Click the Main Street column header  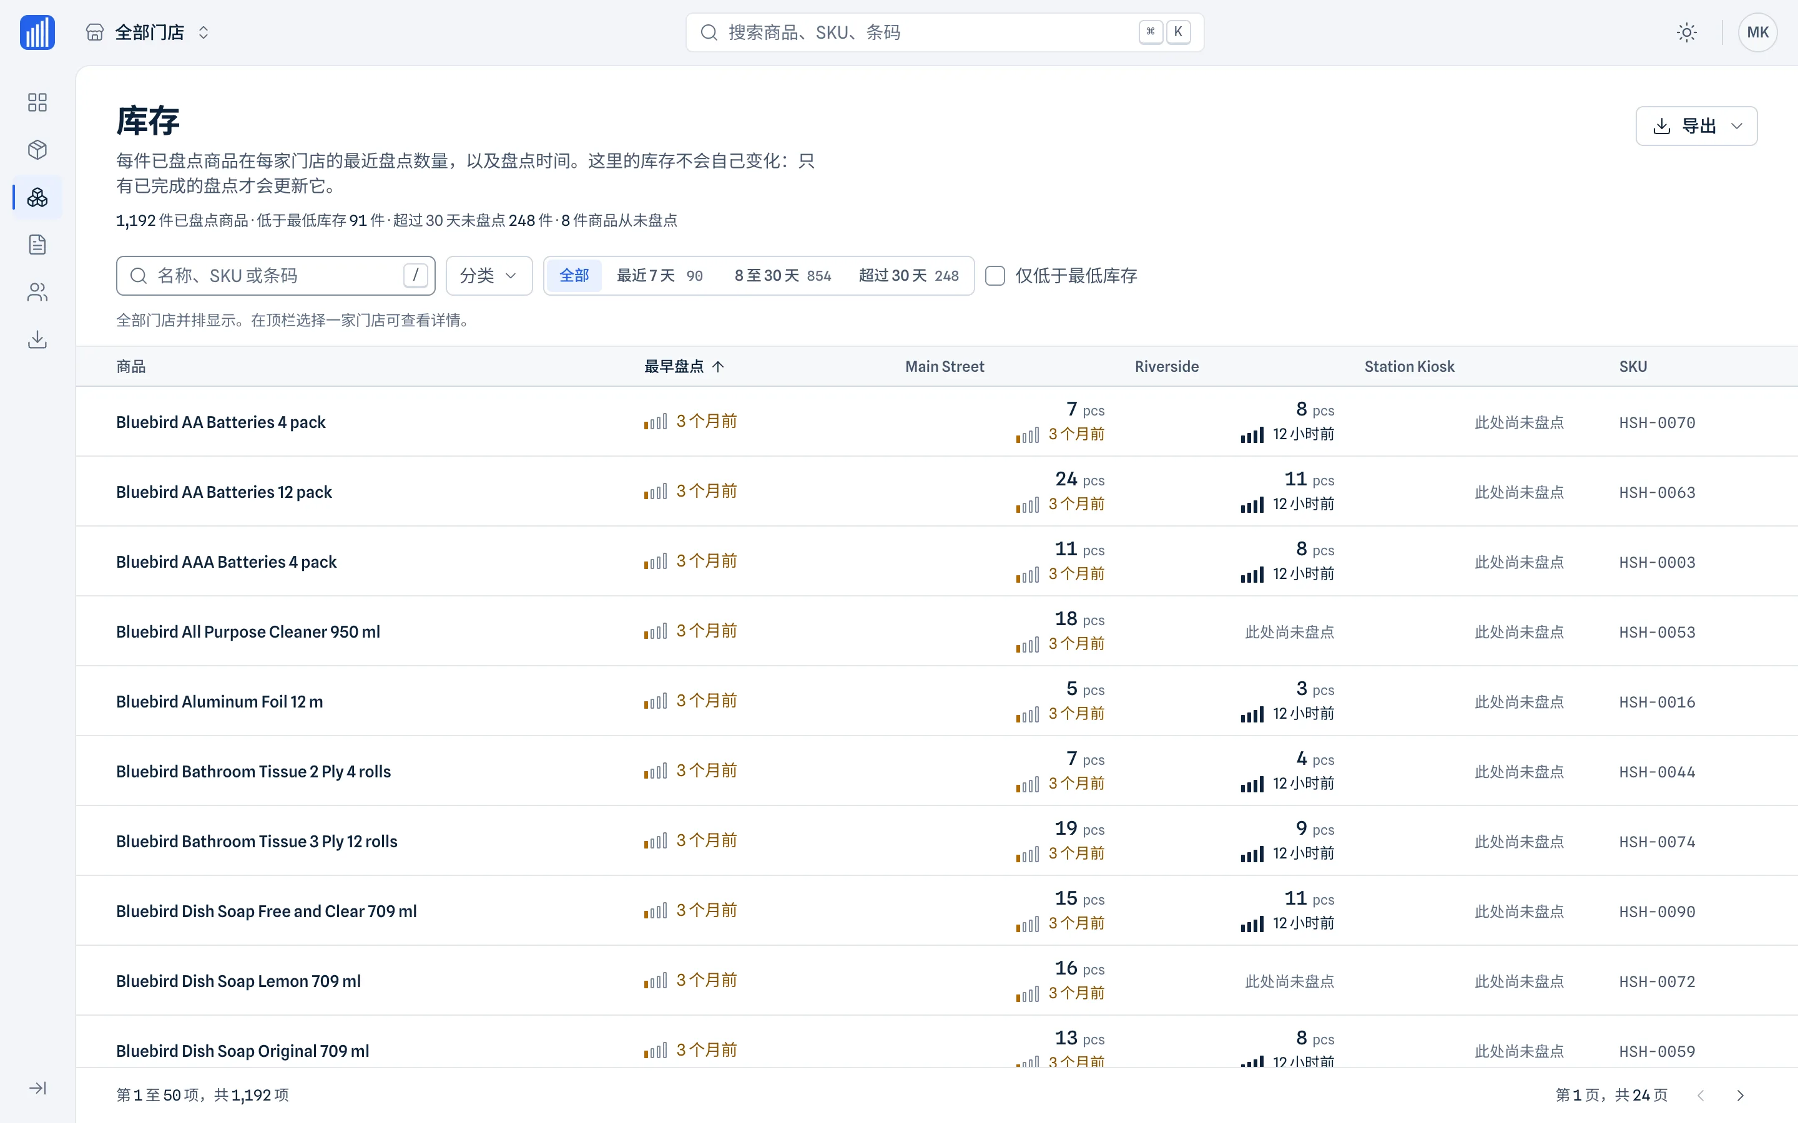(x=945, y=366)
